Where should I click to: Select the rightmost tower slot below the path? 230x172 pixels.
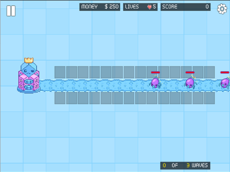point(209,98)
